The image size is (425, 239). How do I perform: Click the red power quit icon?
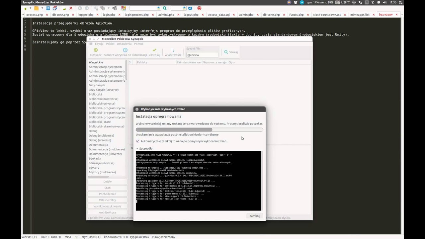[x=199, y=8]
